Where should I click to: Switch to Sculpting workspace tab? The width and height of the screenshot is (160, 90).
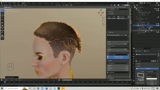pyautogui.click(x=34, y=3)
